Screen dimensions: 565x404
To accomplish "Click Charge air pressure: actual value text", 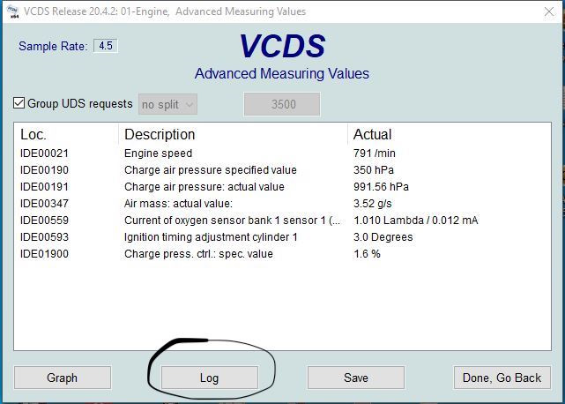I will pos(204,187).
